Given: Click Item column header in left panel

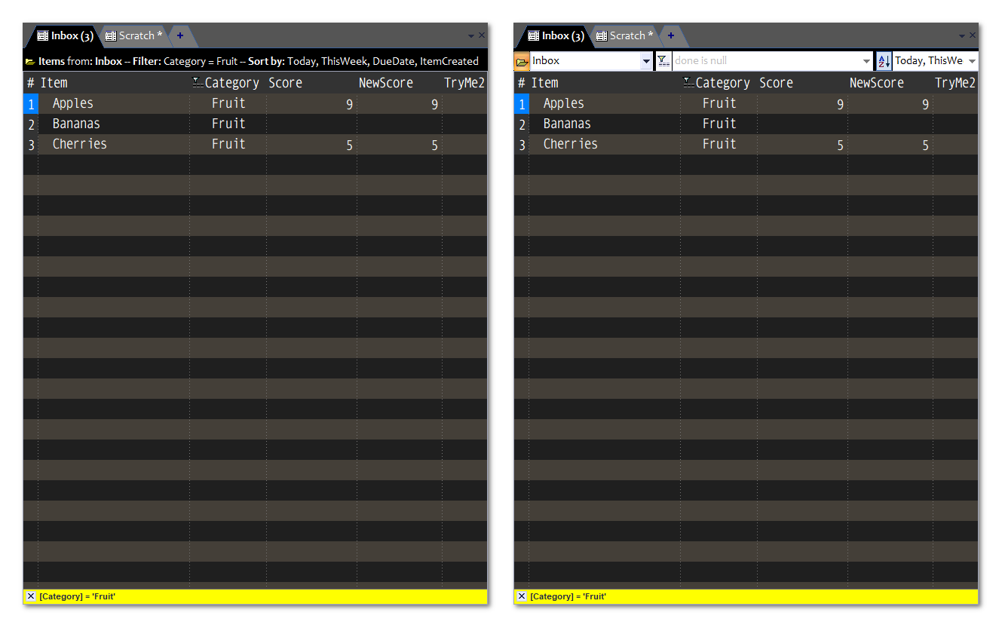Looking at the screenshot, I should click(54, 83).
